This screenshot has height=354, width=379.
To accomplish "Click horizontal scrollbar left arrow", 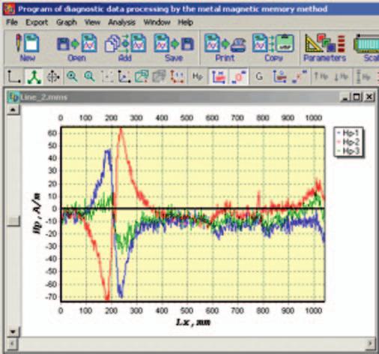I will click(13, 343).
